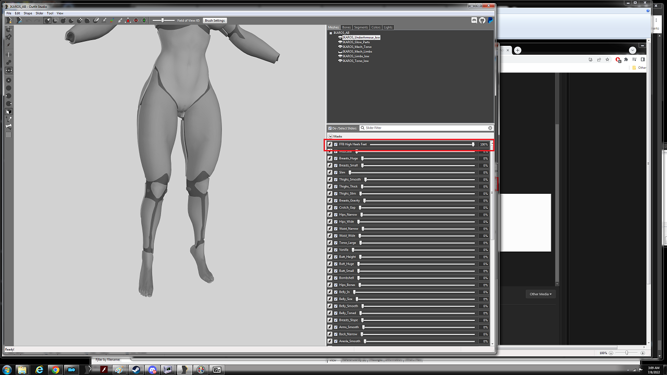Show the hidden IKAROS_Mech_Limbs mesh

click(340, 52)
